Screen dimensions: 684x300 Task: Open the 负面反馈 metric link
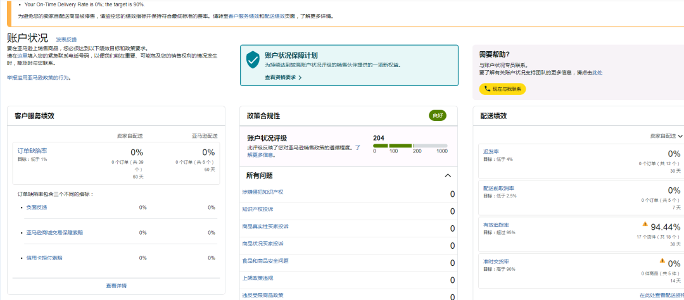(x=37, y=207)
